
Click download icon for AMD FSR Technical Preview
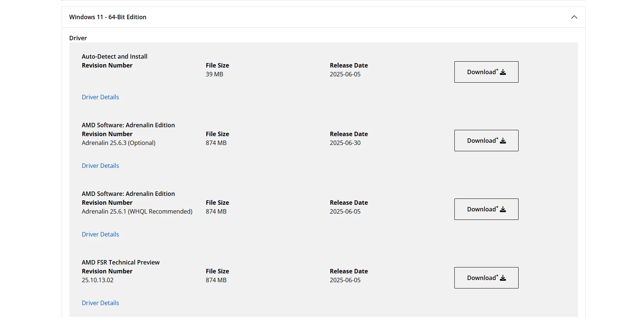(x=503, y=278)
